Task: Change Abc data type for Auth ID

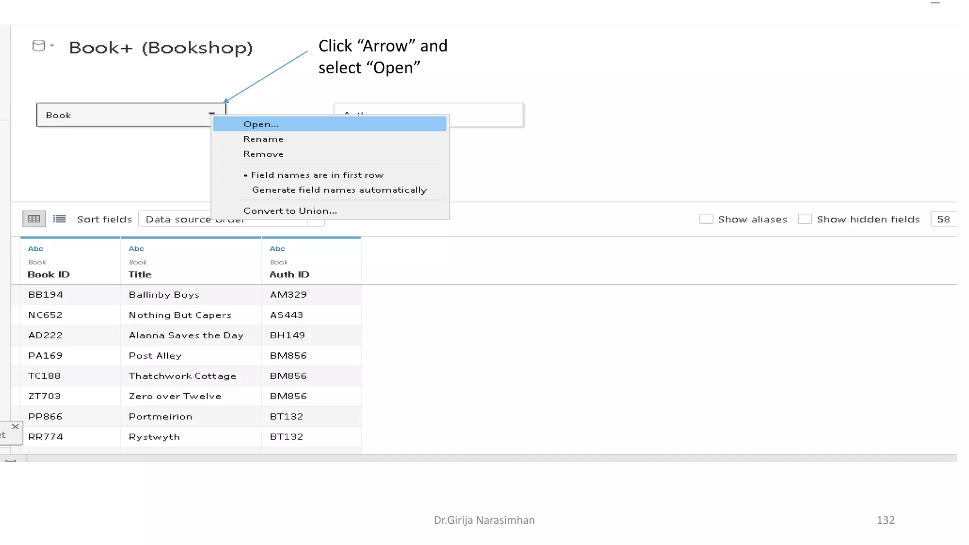Action: [277, 249]
